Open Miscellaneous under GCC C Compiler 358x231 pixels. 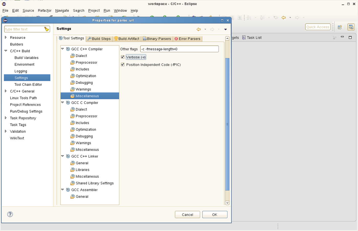point(87,150)
